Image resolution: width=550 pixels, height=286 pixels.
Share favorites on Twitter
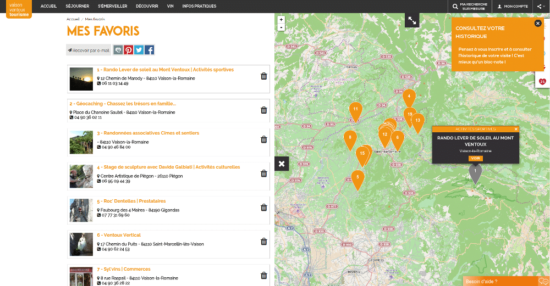click(139, 50)
